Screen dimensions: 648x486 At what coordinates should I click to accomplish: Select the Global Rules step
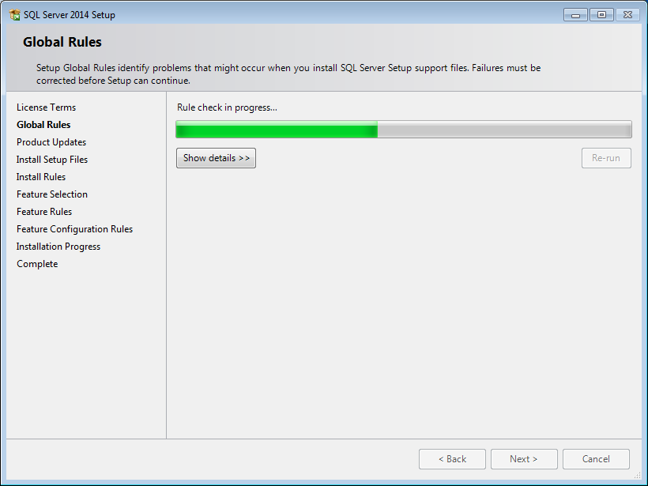pyautogui.click(x=43, y=125)
